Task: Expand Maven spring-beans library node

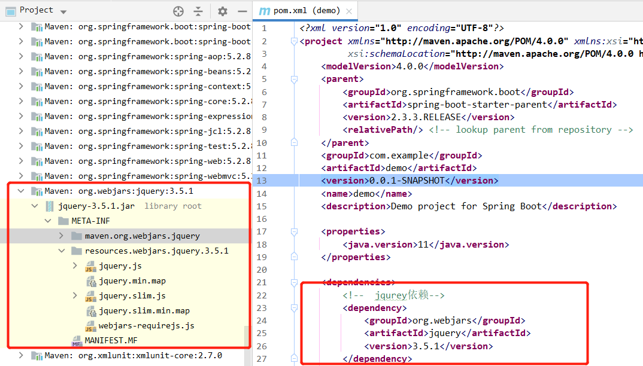Action: [x=21, y=71]
